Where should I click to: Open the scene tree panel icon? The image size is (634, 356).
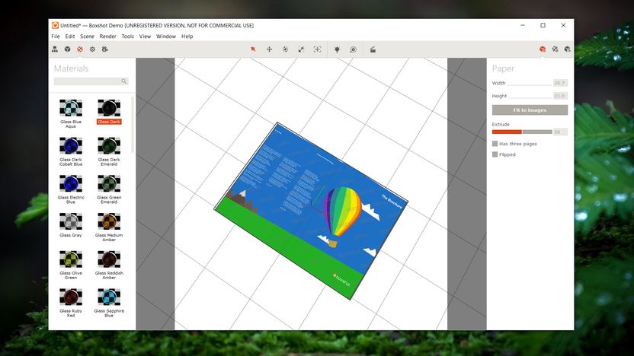[x=55, y=49]
